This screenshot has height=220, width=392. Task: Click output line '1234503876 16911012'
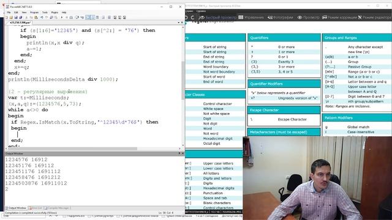(36, 183)
